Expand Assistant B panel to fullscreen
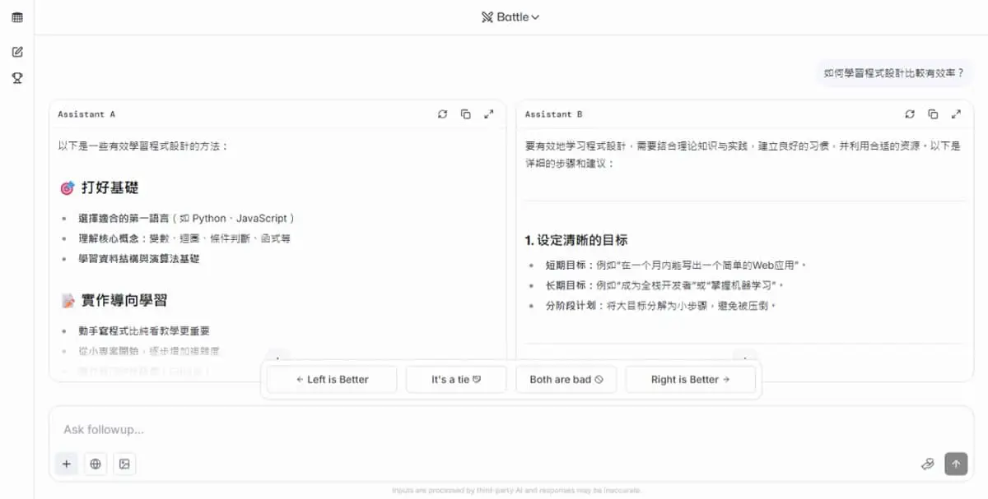The width and height of the screenshot is (988, 499). coord(956,114)
